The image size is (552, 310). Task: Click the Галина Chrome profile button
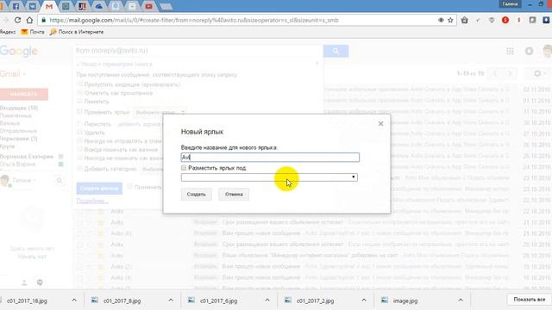(x=510, y=4)
